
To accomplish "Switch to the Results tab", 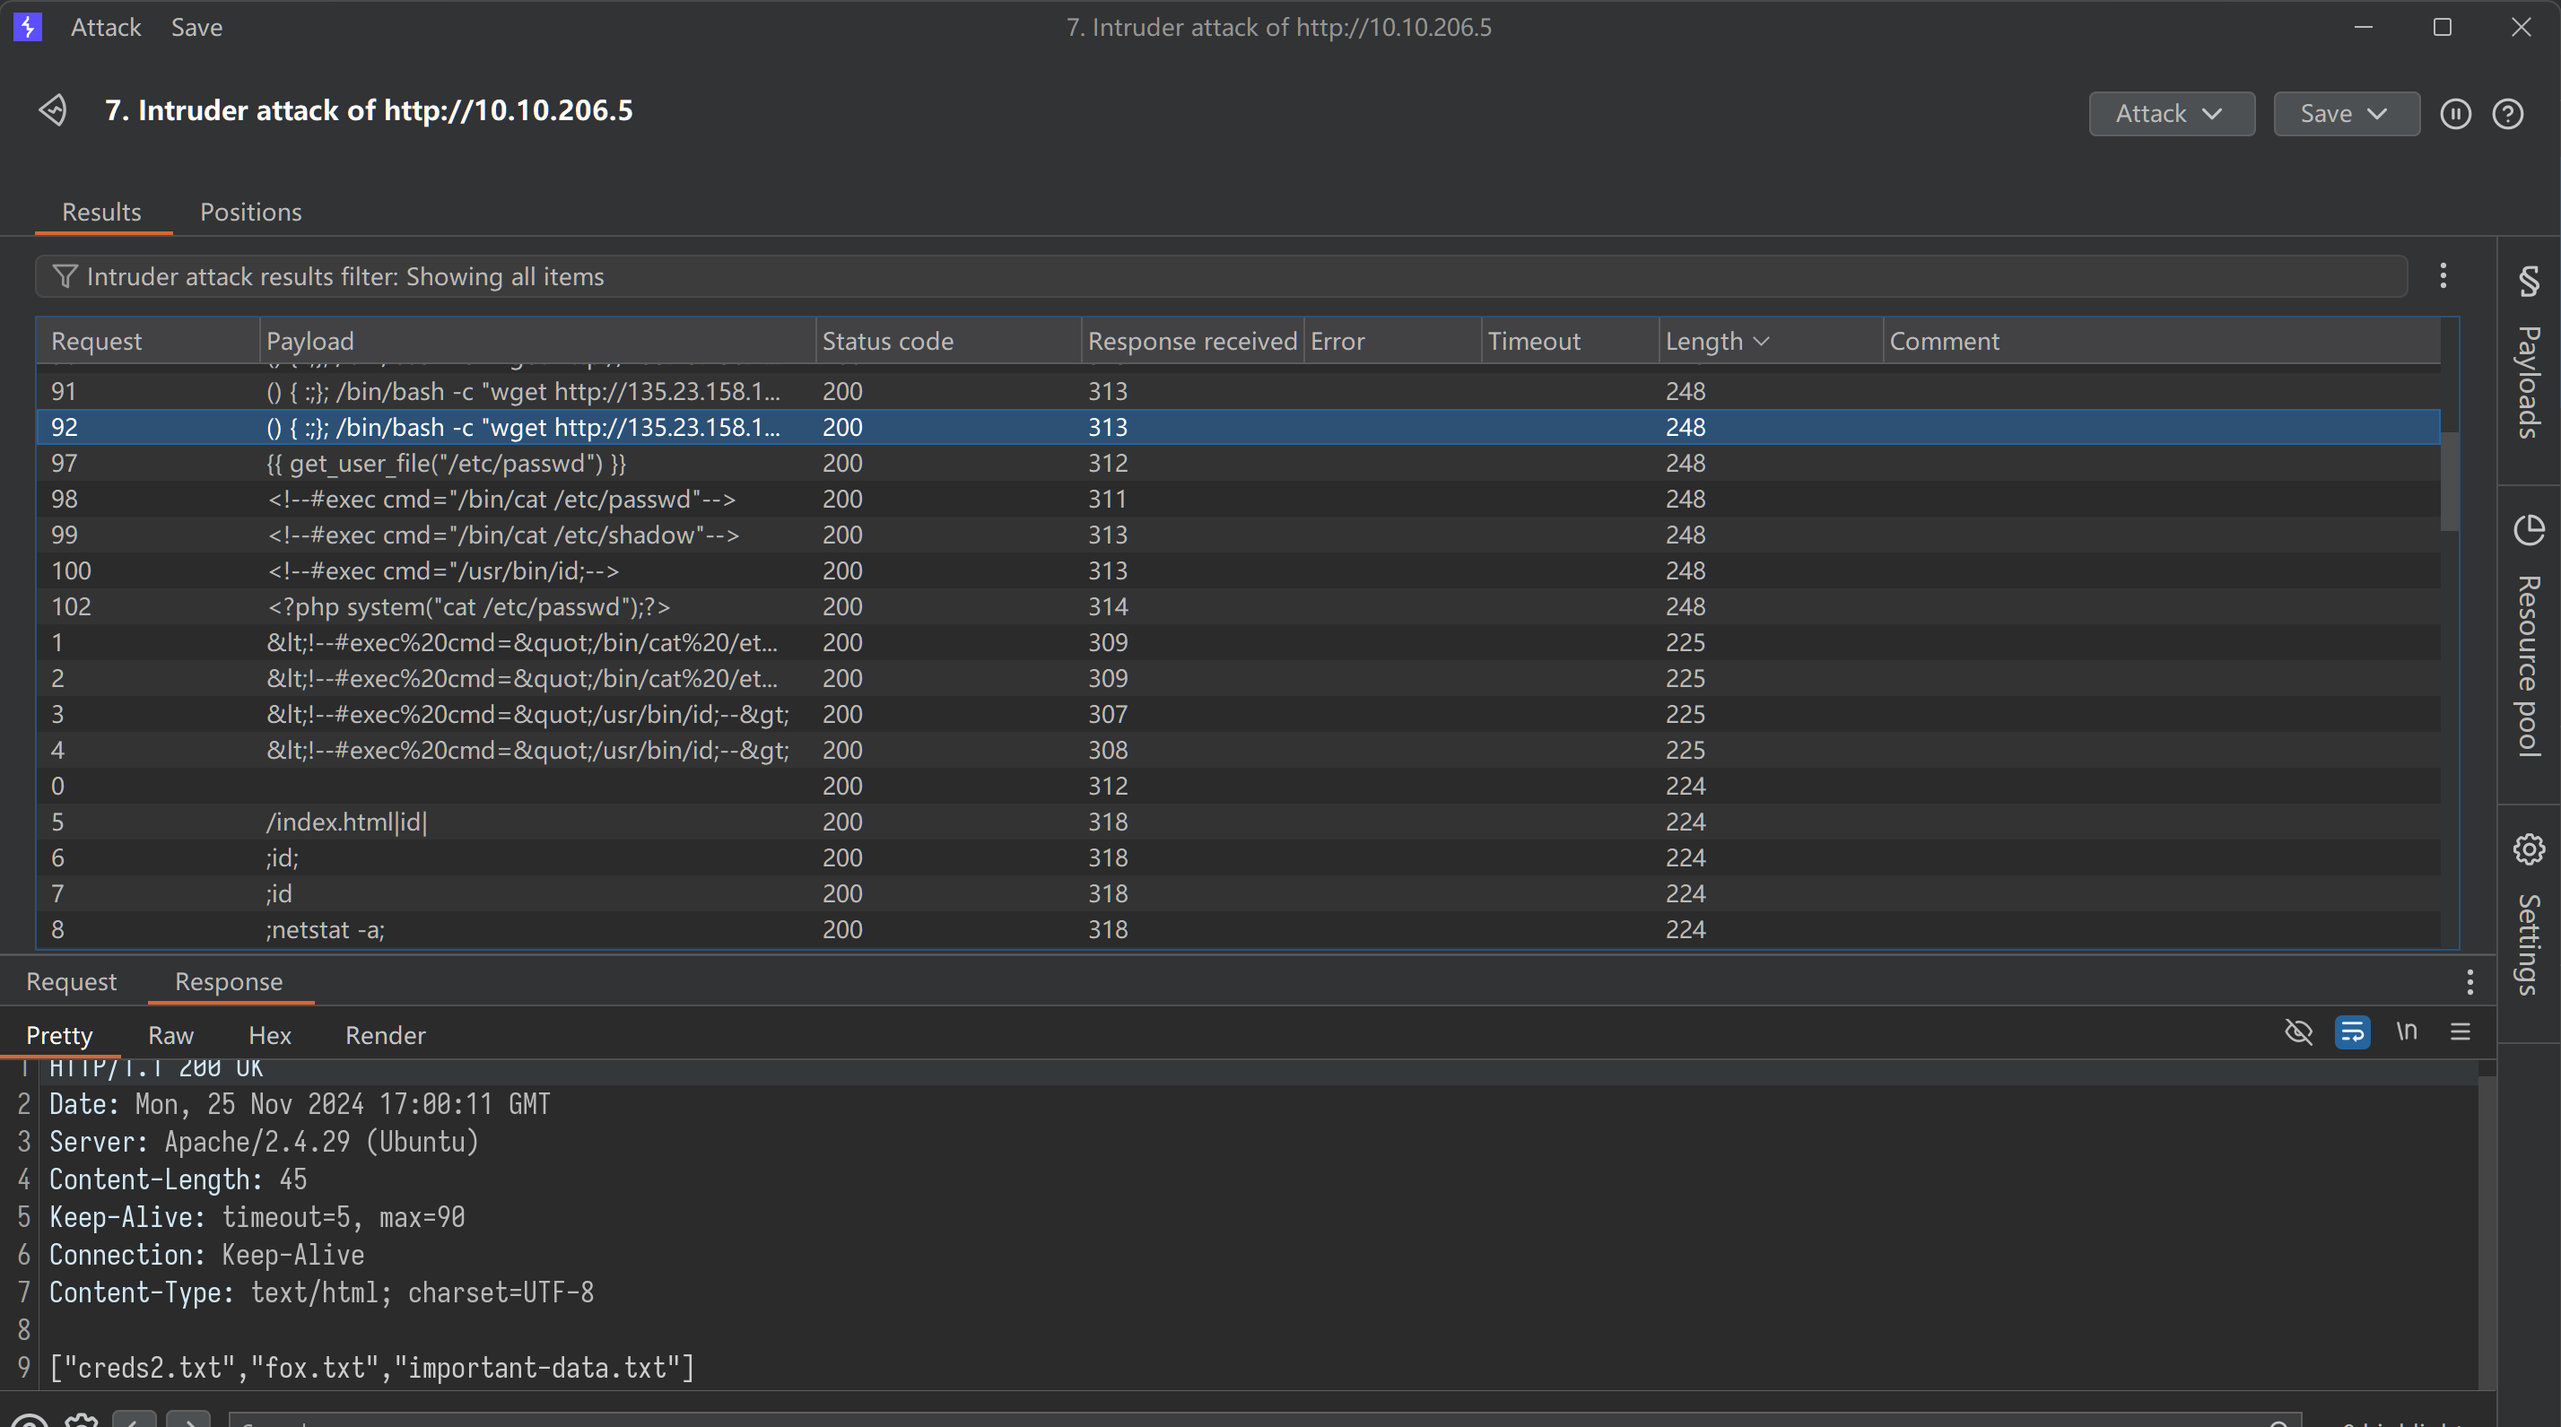I will (x=101, y=213).
